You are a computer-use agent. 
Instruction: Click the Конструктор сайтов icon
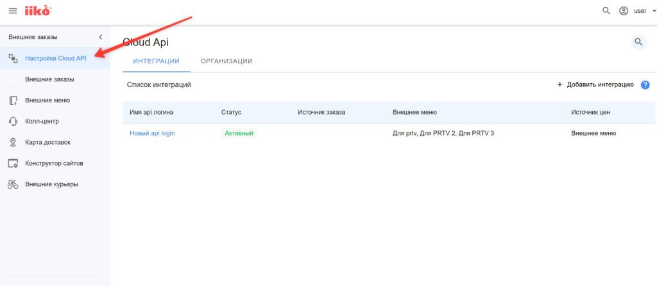(x=13, y=163)
